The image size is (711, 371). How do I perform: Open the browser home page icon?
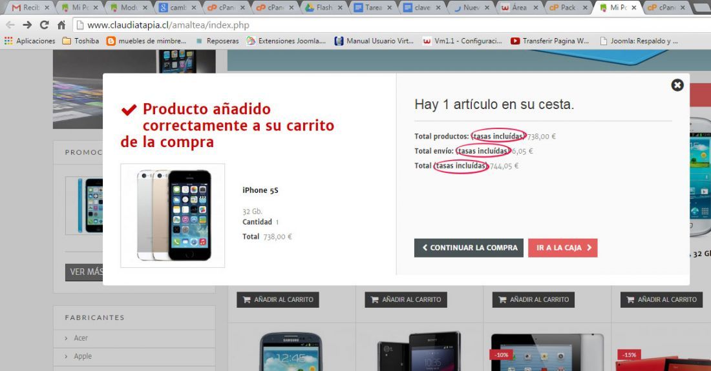point(61,25)
